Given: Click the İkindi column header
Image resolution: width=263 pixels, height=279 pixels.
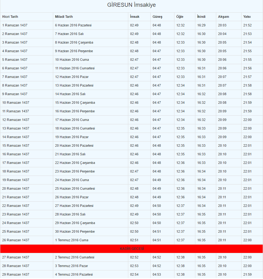Looking at the screenshot, I should pos(201,17).
